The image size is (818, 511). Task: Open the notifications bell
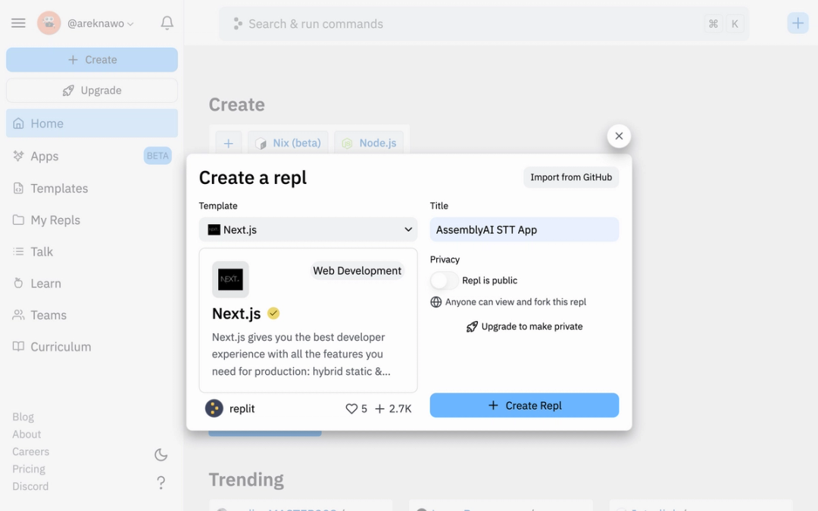(x=167, y=23)
